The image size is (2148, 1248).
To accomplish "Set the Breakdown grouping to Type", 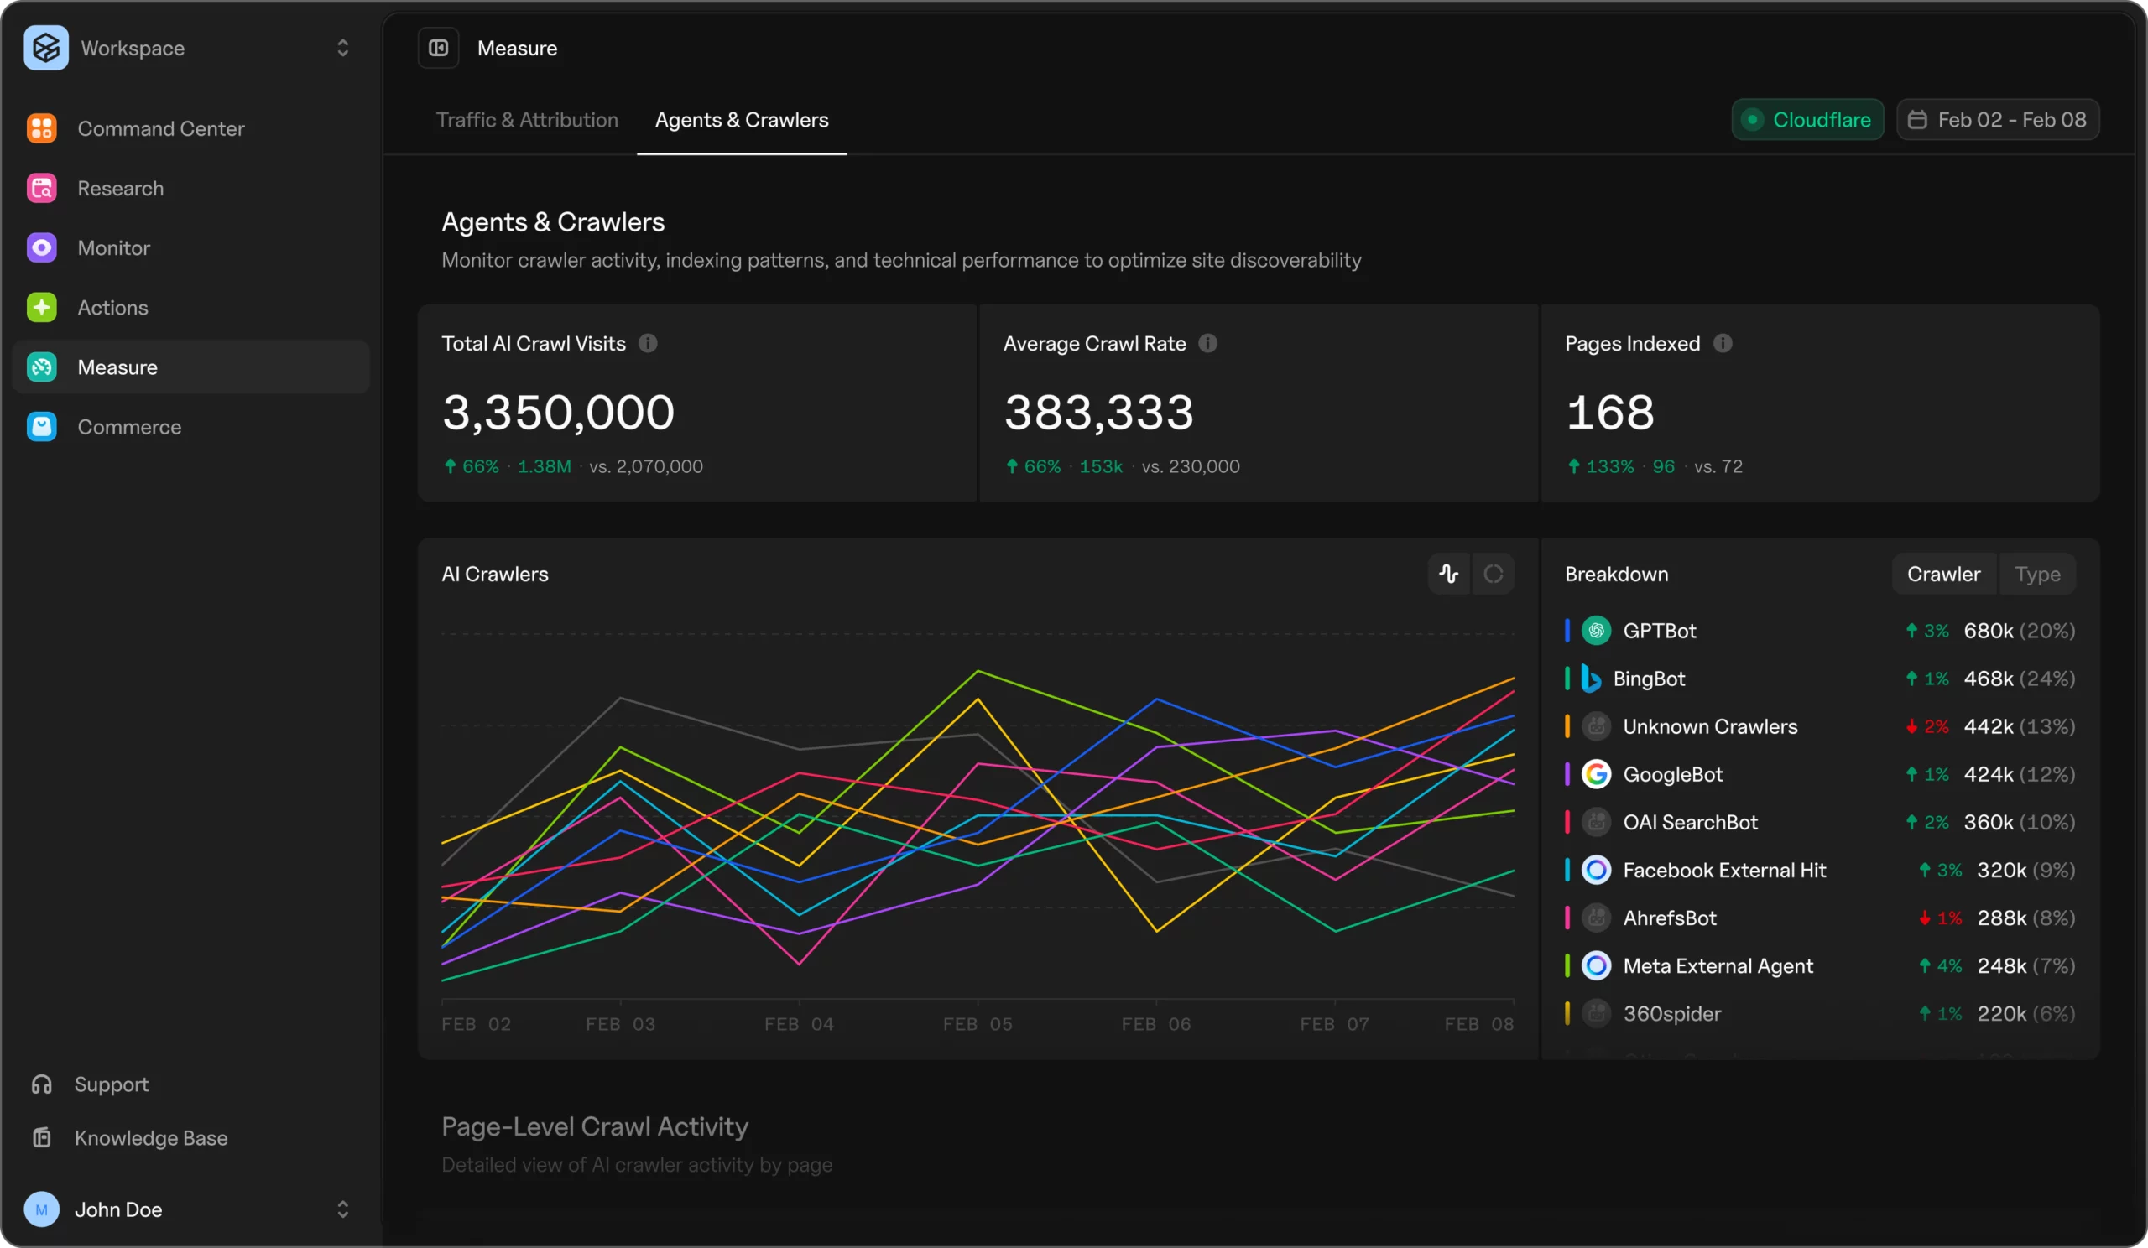I will pyautogui.click(x=2036, y=575).
